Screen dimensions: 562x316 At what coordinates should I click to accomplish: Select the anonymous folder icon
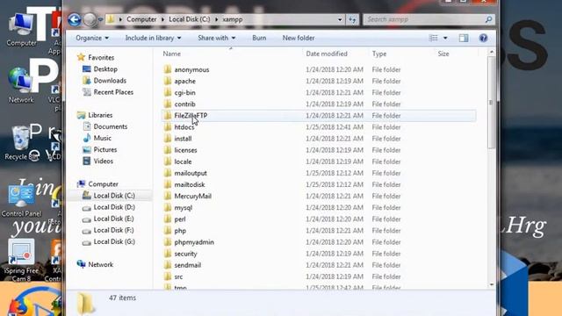(x=168, y=69)
